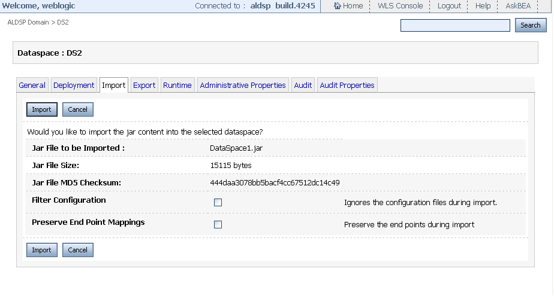The width and height of the screenshot is (554, 296).
Task: Click the bottom Cancel button
Action: coord(78,250)
